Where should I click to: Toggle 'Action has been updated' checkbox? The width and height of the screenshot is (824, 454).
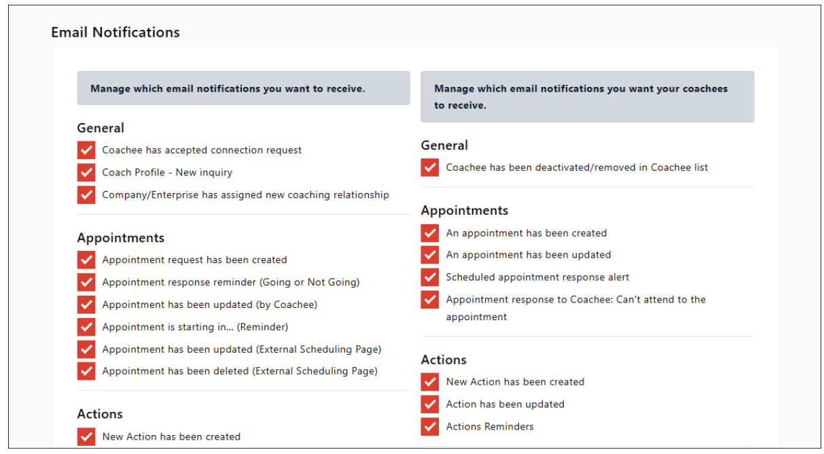[x=430, y=404]
